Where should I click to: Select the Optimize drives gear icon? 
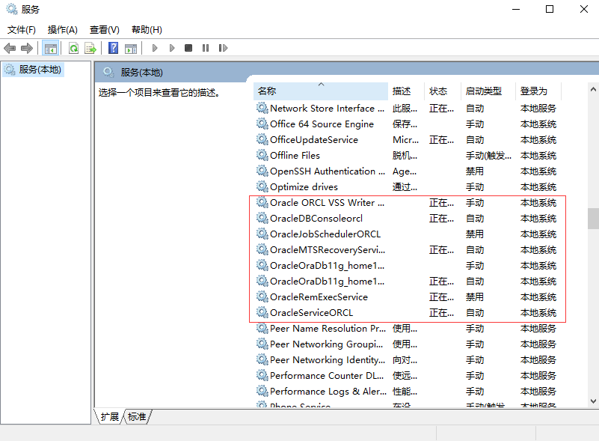click(x=262, y=186)
